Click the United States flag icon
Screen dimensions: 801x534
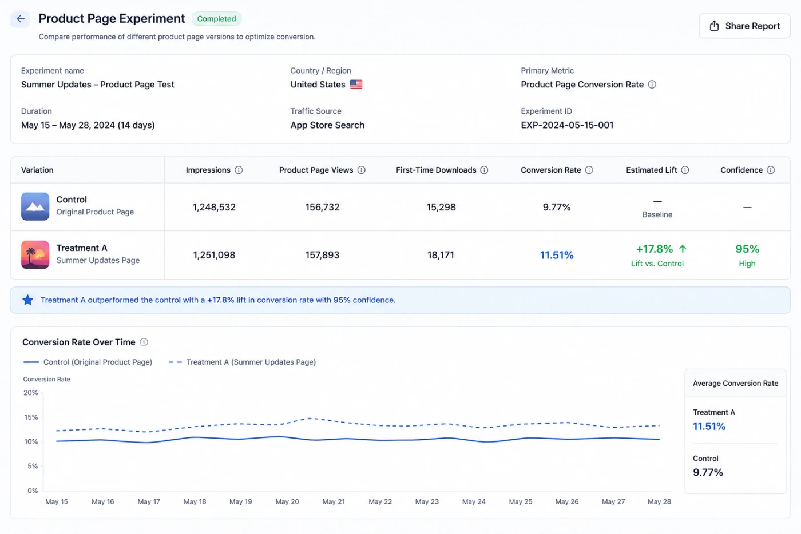[x=356, y=85]
